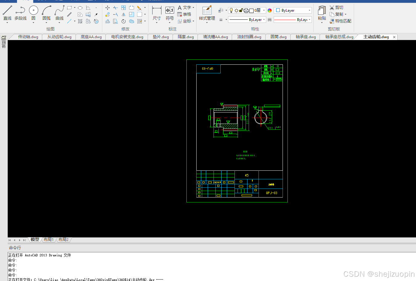The image size is (416, 281).
Task: Click the Mirror tool icon
Action: (x=124, y=14)
